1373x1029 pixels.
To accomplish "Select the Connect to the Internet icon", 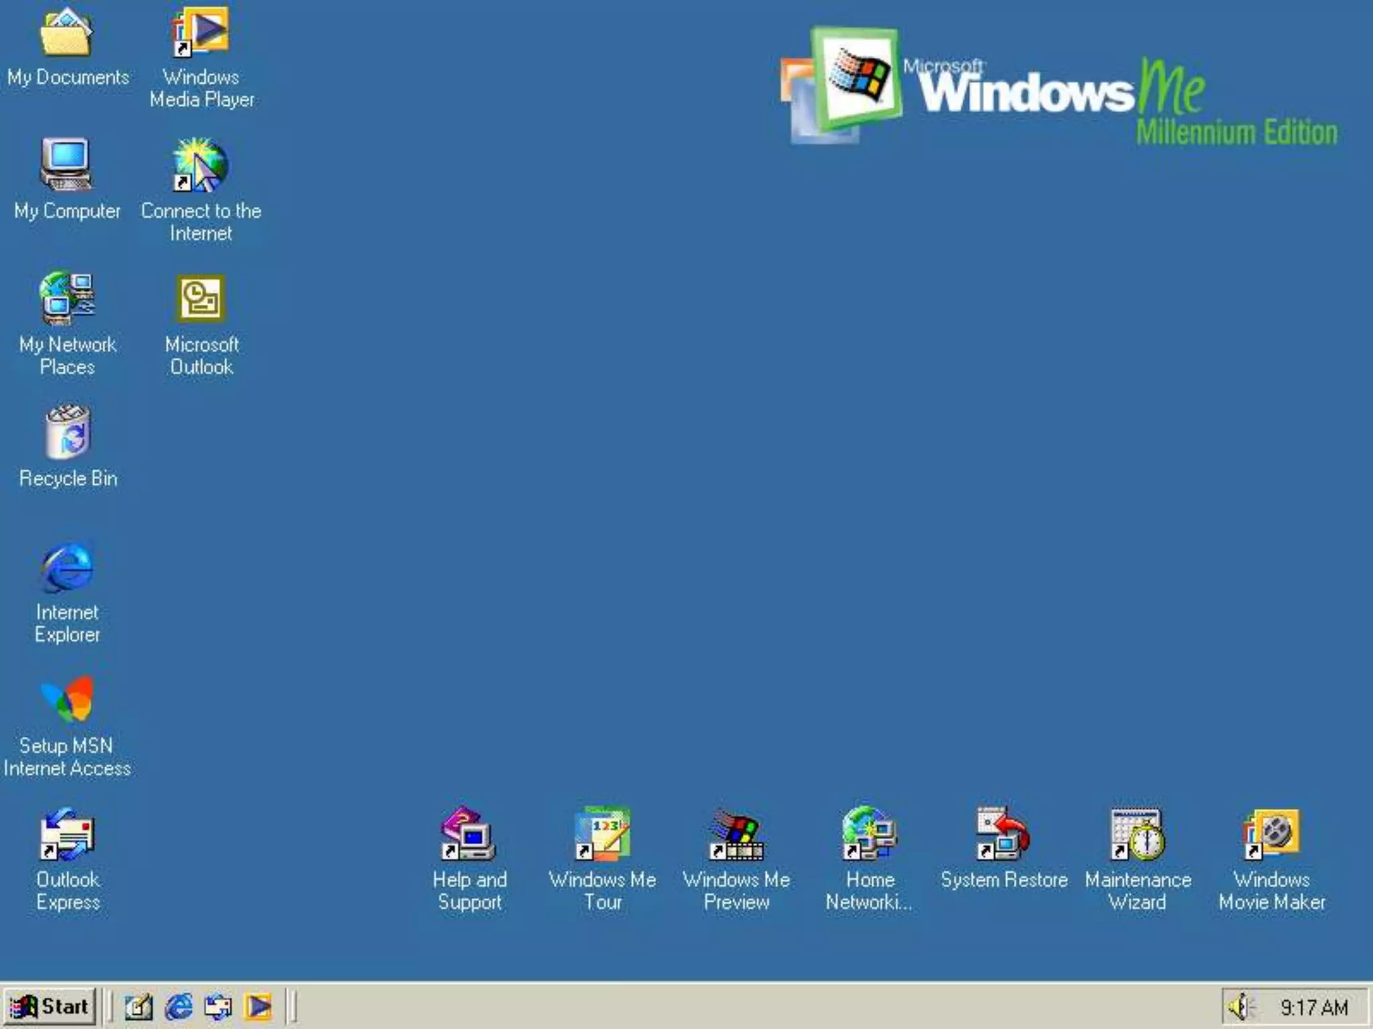I will pos(201,165).
